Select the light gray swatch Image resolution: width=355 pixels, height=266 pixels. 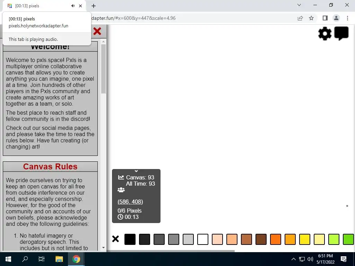click(x=188, y=239)
